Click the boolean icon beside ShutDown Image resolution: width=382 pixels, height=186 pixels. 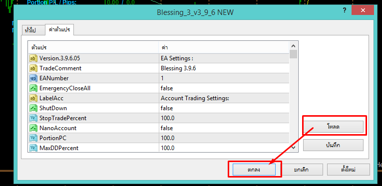click(x=33, y=108)
